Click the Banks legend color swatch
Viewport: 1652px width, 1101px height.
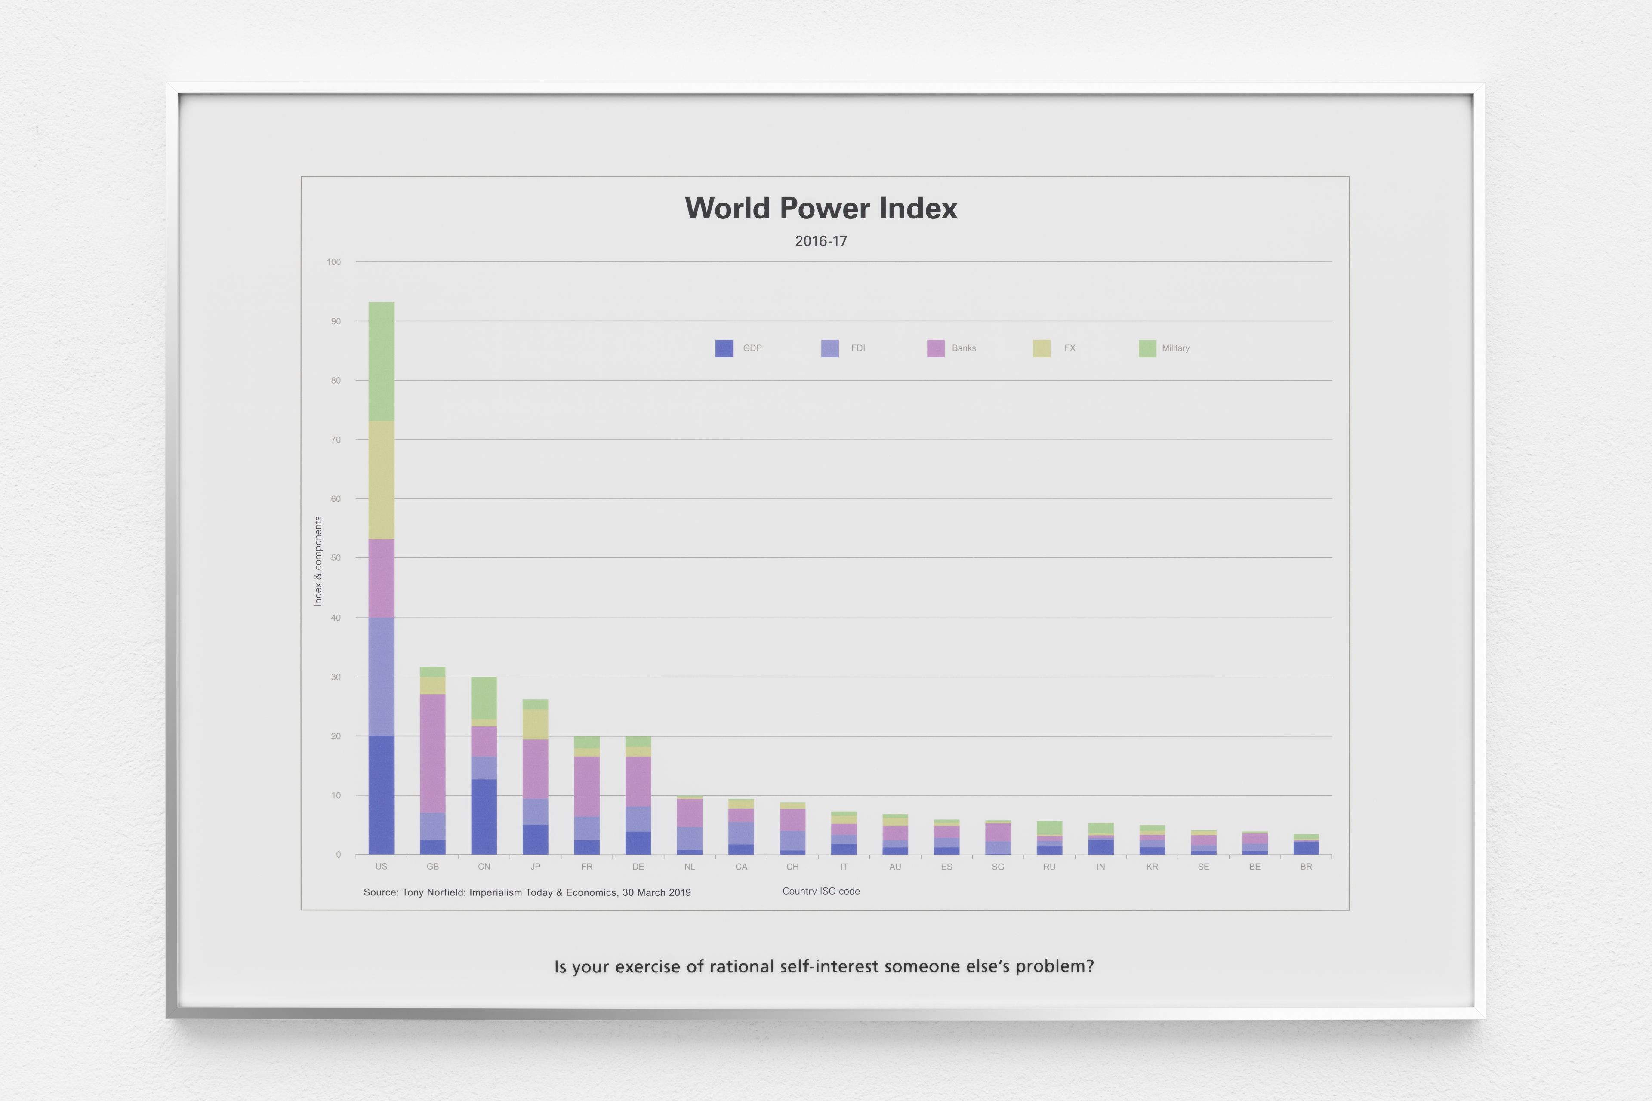coord(936,348)
